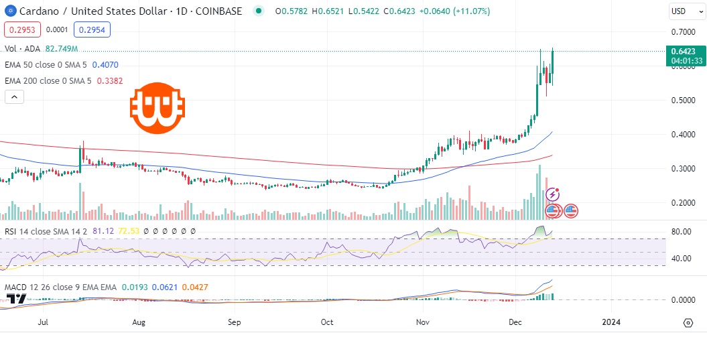Click the MACD histogram value 0.0193
707x337 pixels.
click(133, 287)
